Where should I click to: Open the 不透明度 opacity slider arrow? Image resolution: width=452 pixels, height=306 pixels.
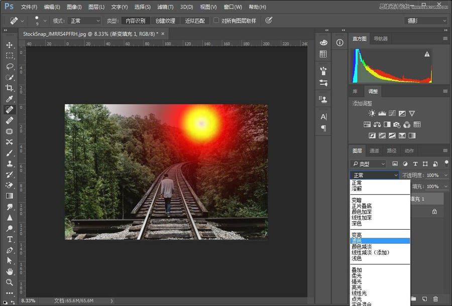coord(446,175)
